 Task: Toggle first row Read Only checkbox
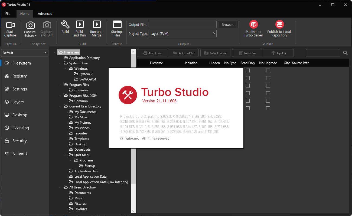tap(248, 70)
